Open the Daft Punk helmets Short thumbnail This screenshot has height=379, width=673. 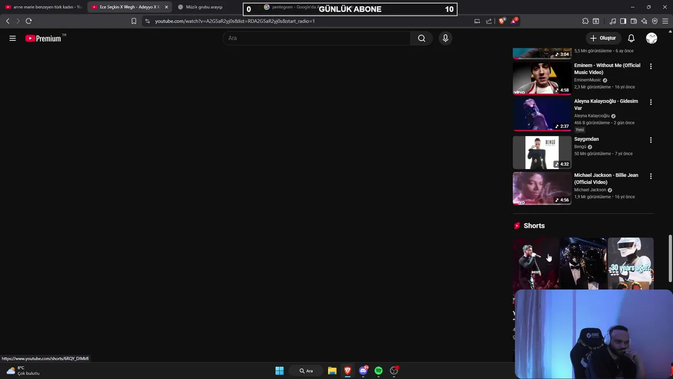[583, 263]
